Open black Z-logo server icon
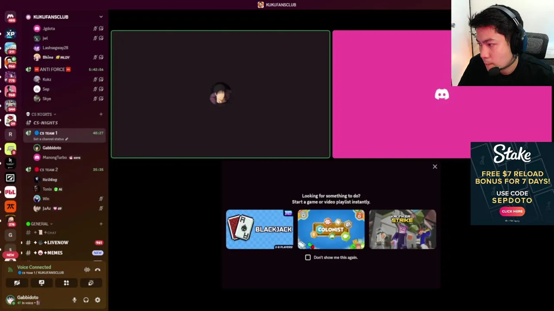The width and height of the screenshot is (554, 311). (10, 178)
